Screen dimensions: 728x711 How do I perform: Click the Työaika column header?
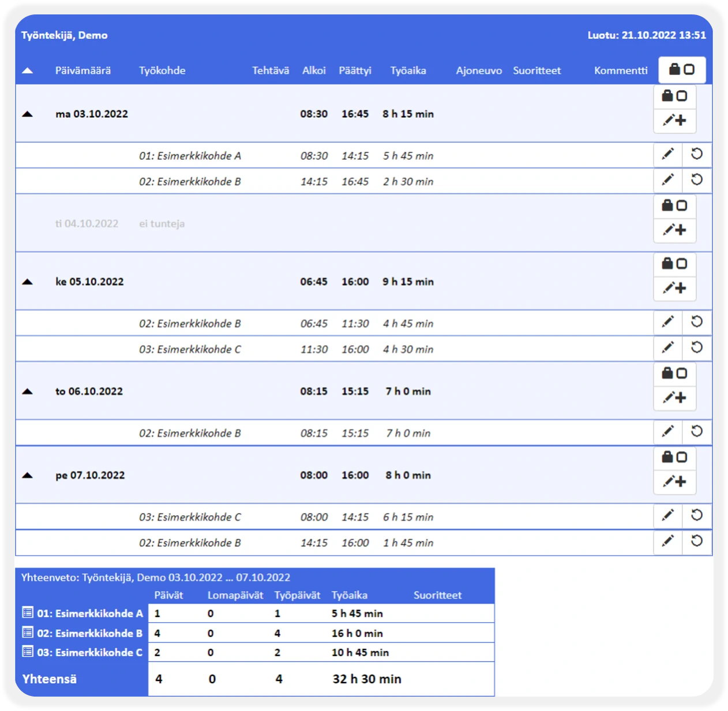[x=408, y=70]
